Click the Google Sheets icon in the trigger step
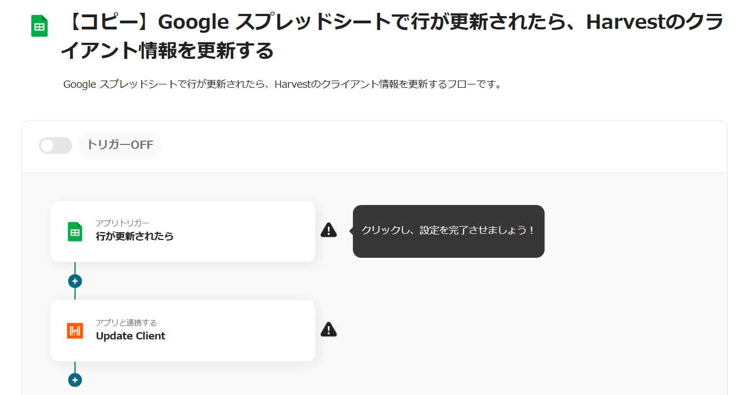 coord(75,232)
